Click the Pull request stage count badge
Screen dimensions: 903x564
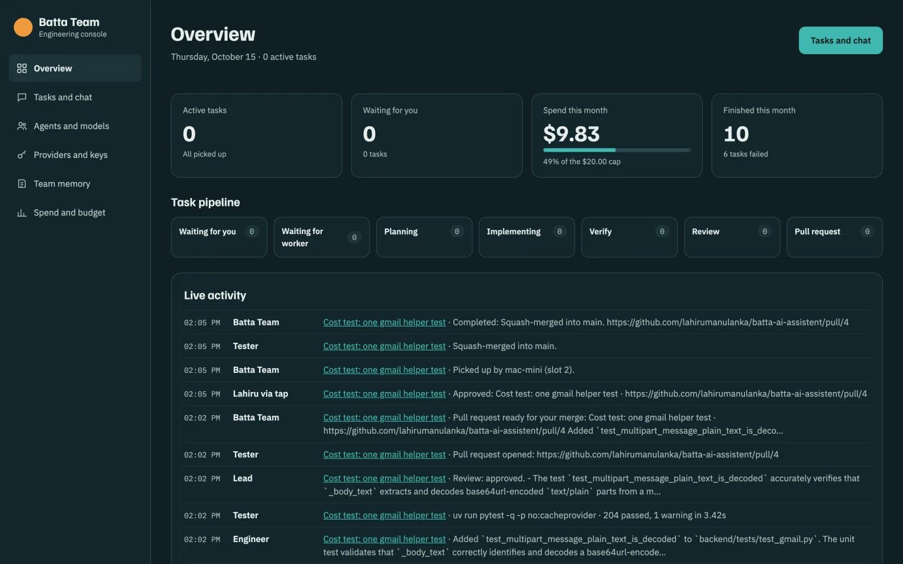pos(867,232)
